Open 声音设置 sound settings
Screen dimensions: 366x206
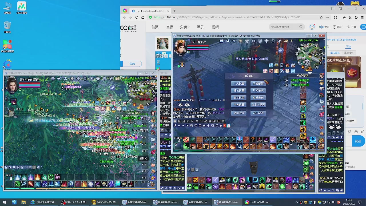pyautogui.click(x=239, y=105)
